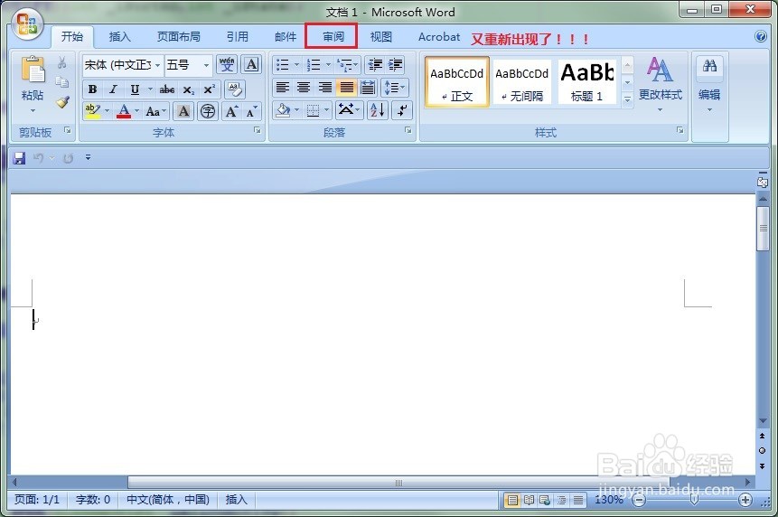Open the 邮件 tab

click(x=286, y=37)
